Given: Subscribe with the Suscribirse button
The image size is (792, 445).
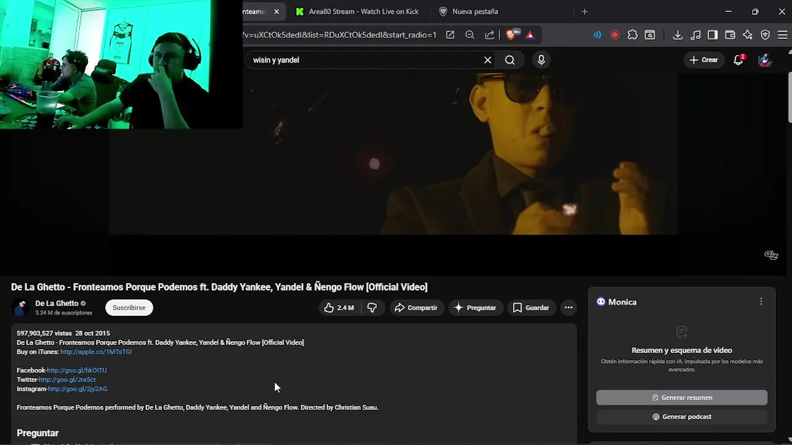Looking at the screenshot, I should 129,308.
